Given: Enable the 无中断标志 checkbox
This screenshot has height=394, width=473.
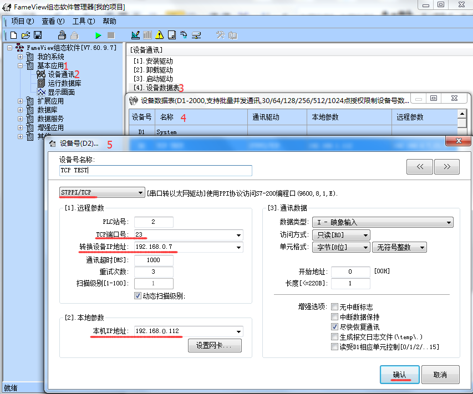Looking at the screenshot, I should coord(334,307).
